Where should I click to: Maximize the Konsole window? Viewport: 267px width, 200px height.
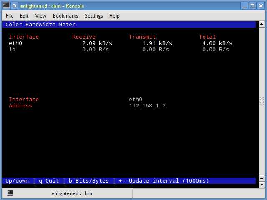pos(253,6)
